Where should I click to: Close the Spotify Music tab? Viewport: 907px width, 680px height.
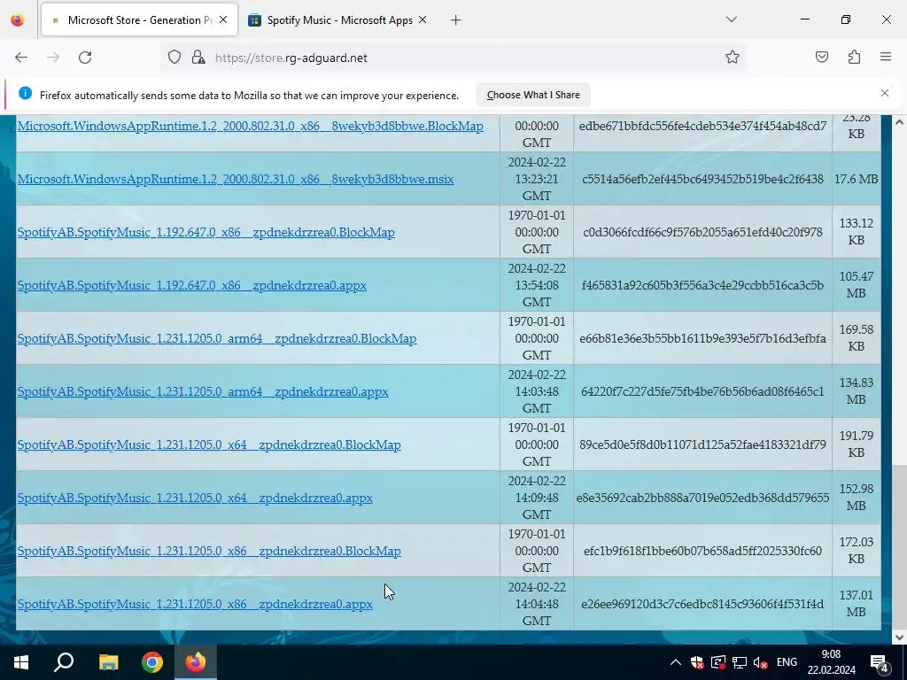point(422,19)
